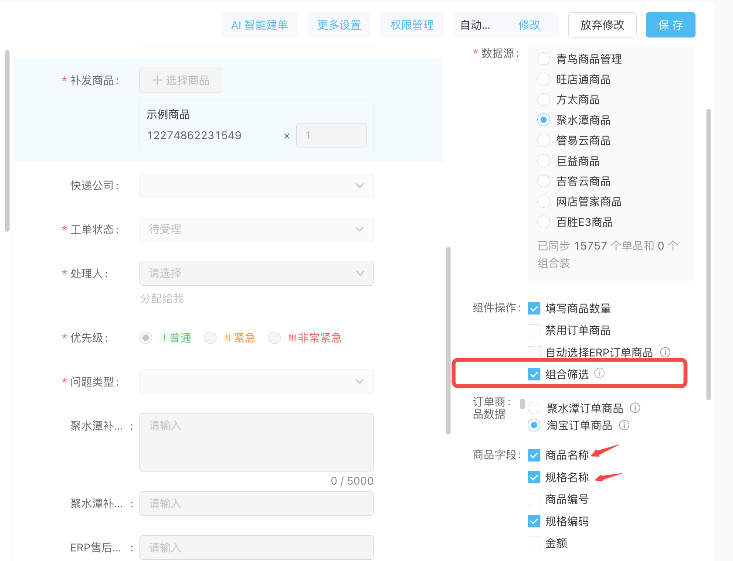Uncheck 商品名称 field checkbox

534,455
